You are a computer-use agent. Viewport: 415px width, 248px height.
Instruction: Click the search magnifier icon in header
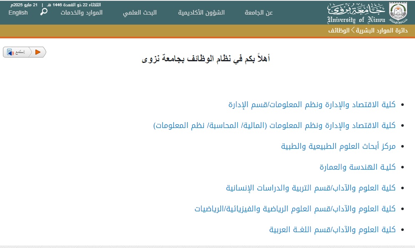click(44, 12)
